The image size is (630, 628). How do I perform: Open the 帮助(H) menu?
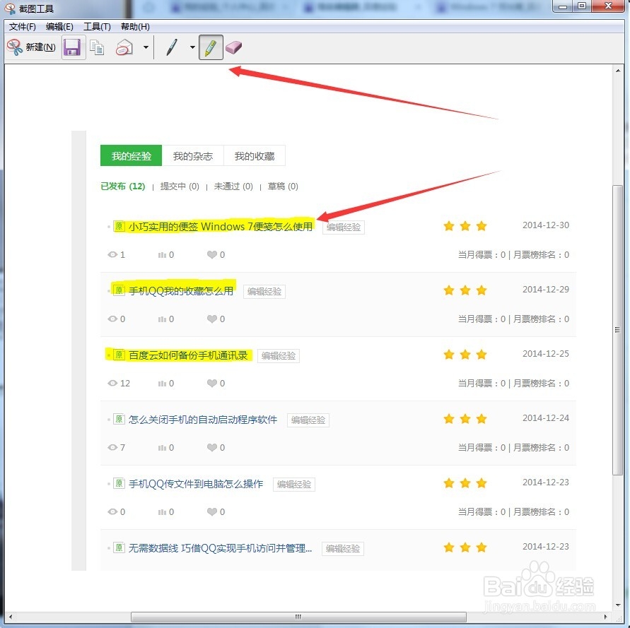click(x=135, y=27)
